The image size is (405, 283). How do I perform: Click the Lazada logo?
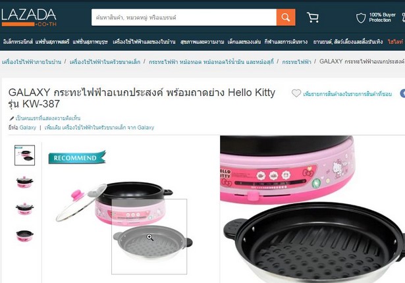[x=29, y=17]
